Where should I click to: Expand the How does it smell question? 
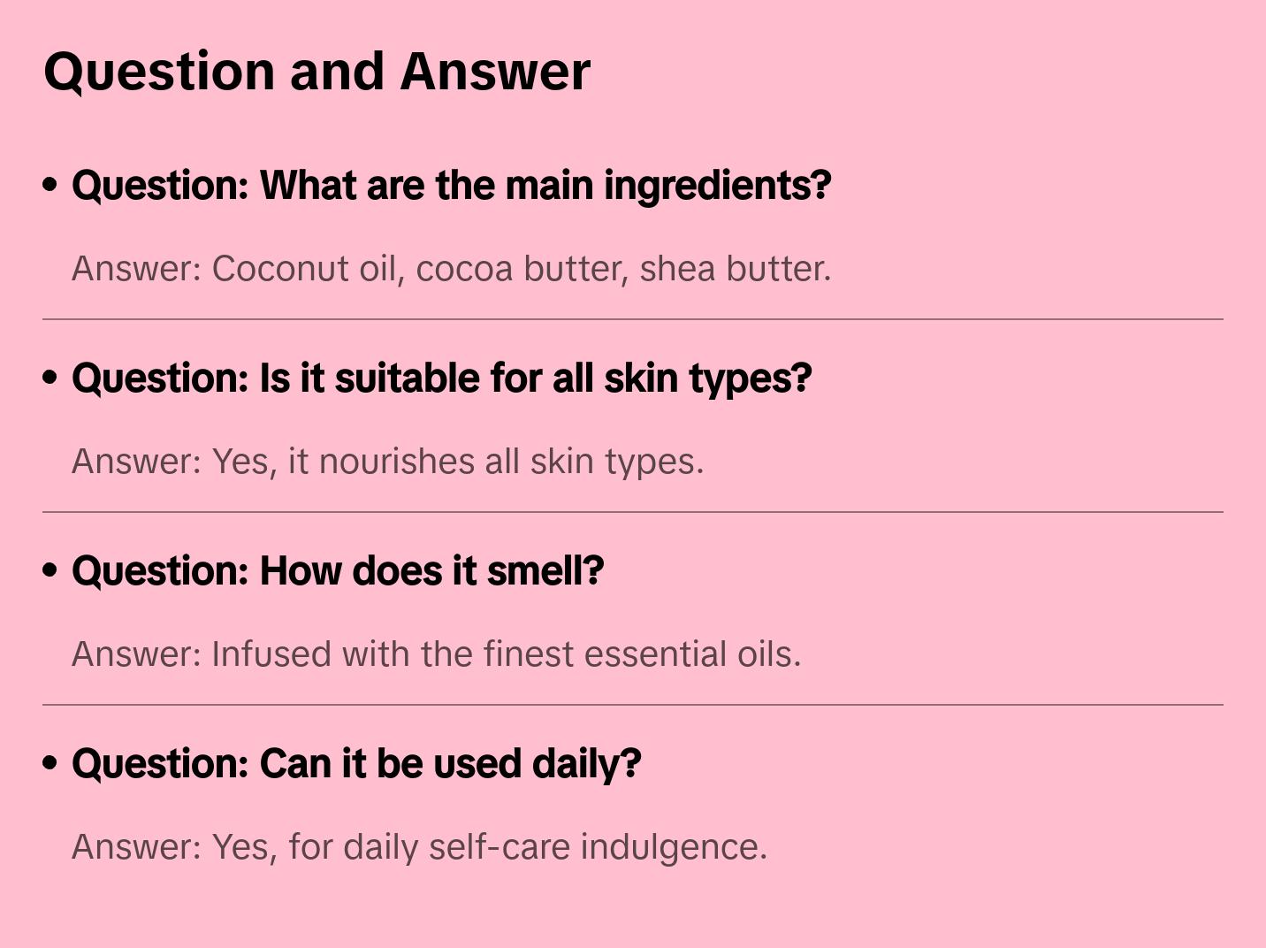point(338,571)
